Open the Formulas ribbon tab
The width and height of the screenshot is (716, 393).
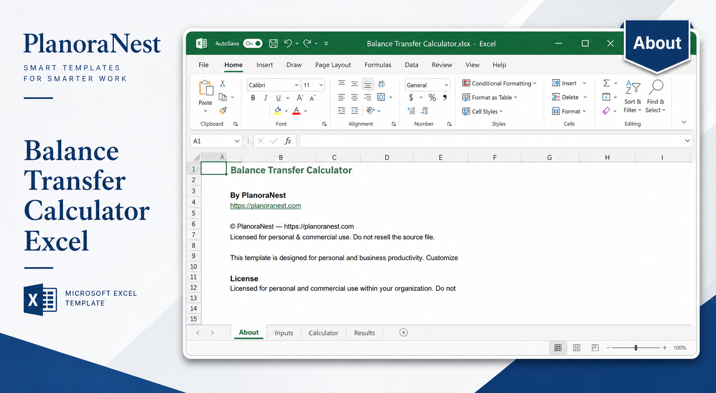(378, 65)
